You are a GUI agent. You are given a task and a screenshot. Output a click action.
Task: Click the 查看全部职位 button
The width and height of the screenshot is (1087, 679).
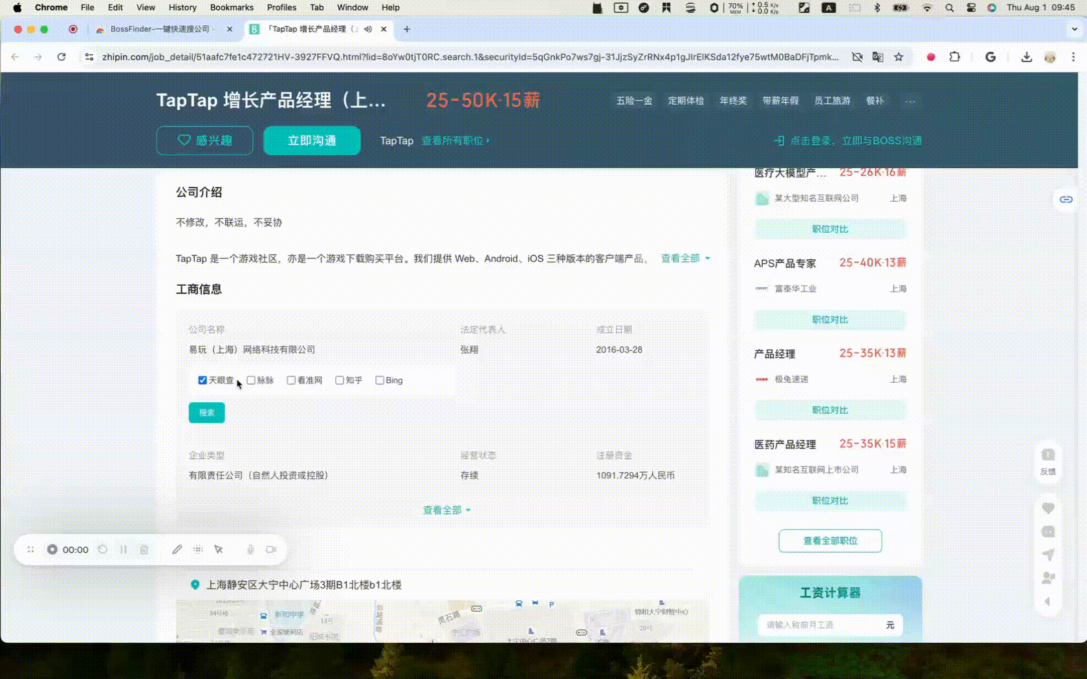click(830, 541)
